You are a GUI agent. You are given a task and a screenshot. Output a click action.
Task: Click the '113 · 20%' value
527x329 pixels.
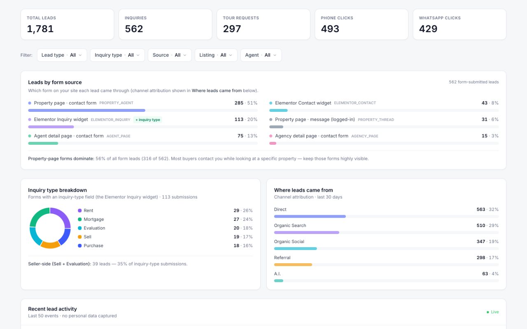coord(246,120)
